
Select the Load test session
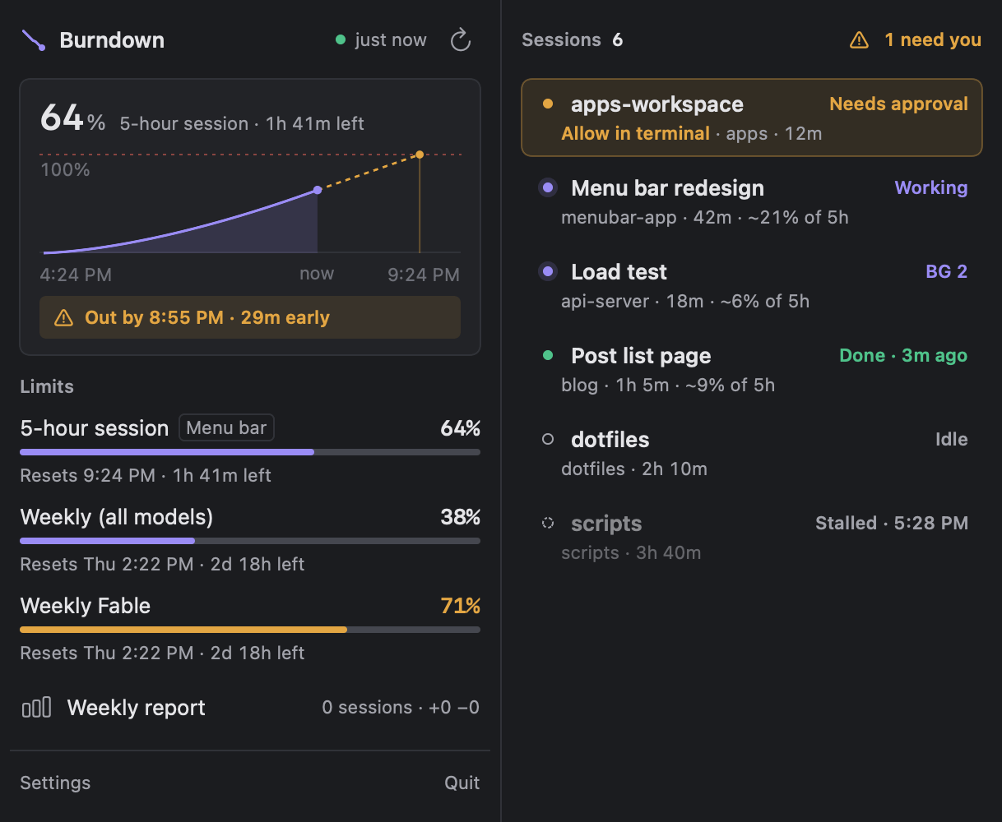[x=752, y=285]
